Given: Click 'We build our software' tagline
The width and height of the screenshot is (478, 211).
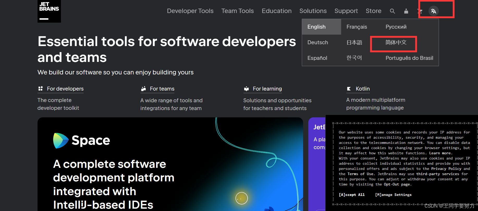Looking at the screenshot, I should pos(115,72).
